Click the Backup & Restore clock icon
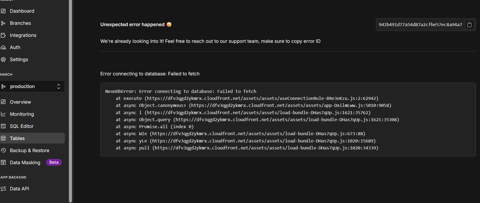 3,150
